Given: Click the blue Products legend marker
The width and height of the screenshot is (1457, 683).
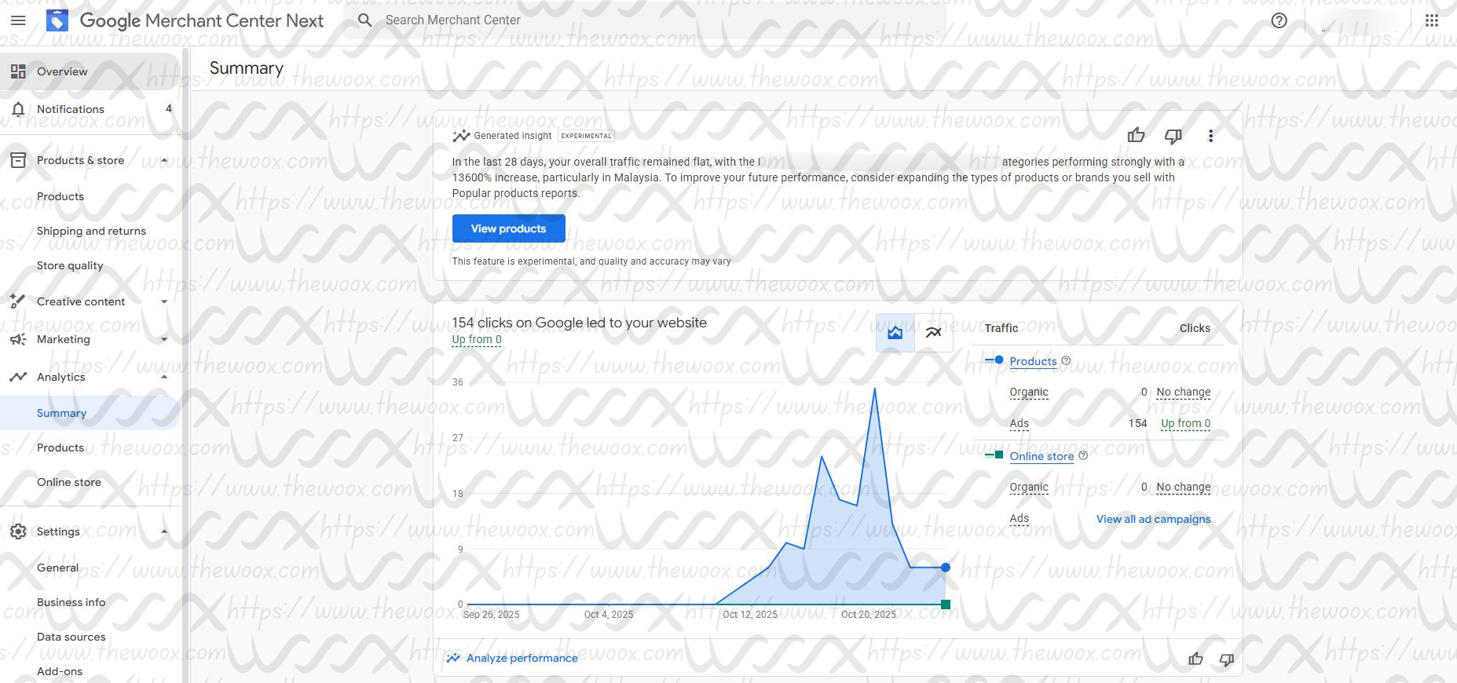Looking at the screenshot, I should pyautogui.click(x=994, y=360).
